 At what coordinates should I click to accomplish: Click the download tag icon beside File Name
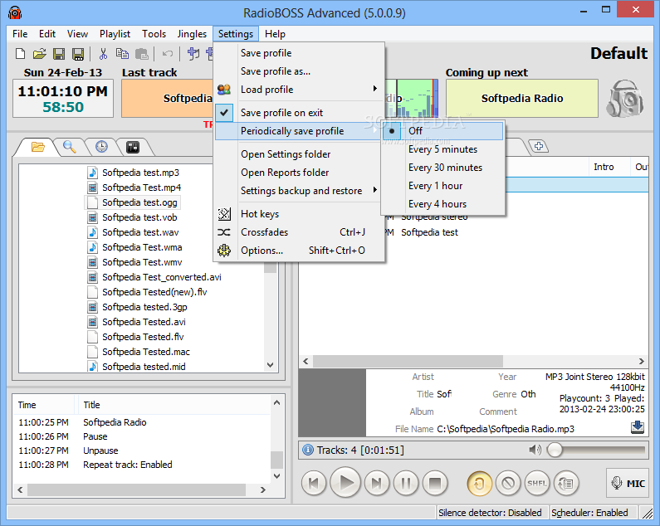pos(638,426)
